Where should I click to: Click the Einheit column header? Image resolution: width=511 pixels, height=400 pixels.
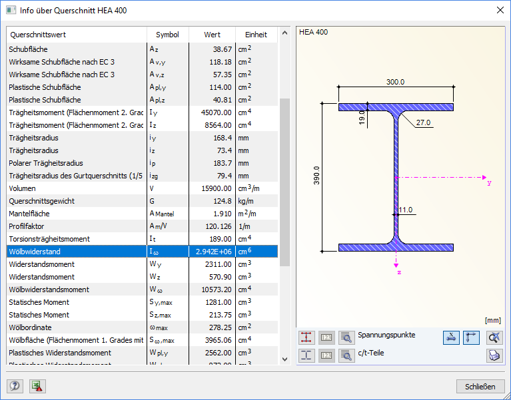point(256,35)
